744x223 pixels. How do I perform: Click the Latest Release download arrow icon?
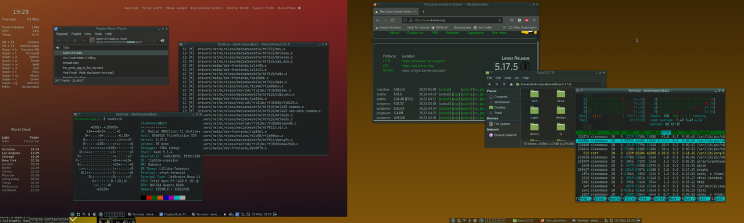pyautogui.click(x=525, y=66)
